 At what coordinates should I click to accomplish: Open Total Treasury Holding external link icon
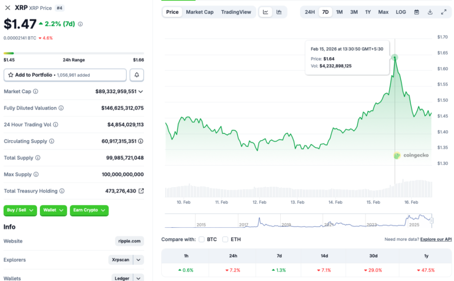click(141, 191)
